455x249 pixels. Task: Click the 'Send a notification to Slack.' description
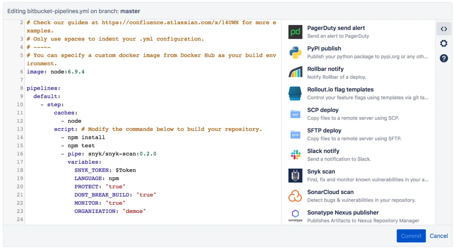[x=339, y=159]
